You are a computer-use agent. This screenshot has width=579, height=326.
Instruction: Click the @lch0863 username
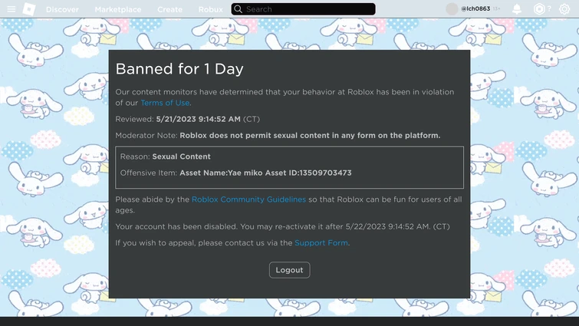click(475, 9)
